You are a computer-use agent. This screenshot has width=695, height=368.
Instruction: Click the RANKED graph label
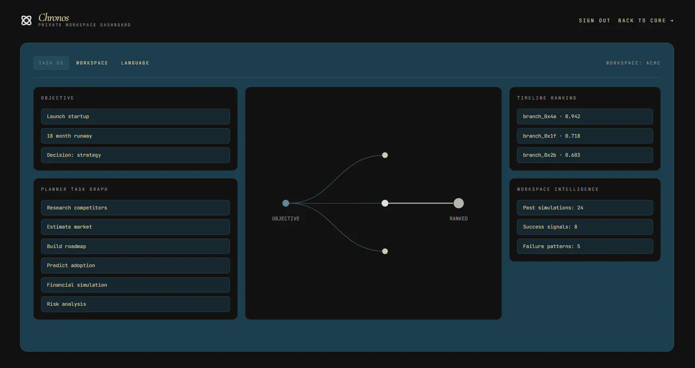(459, 219)
